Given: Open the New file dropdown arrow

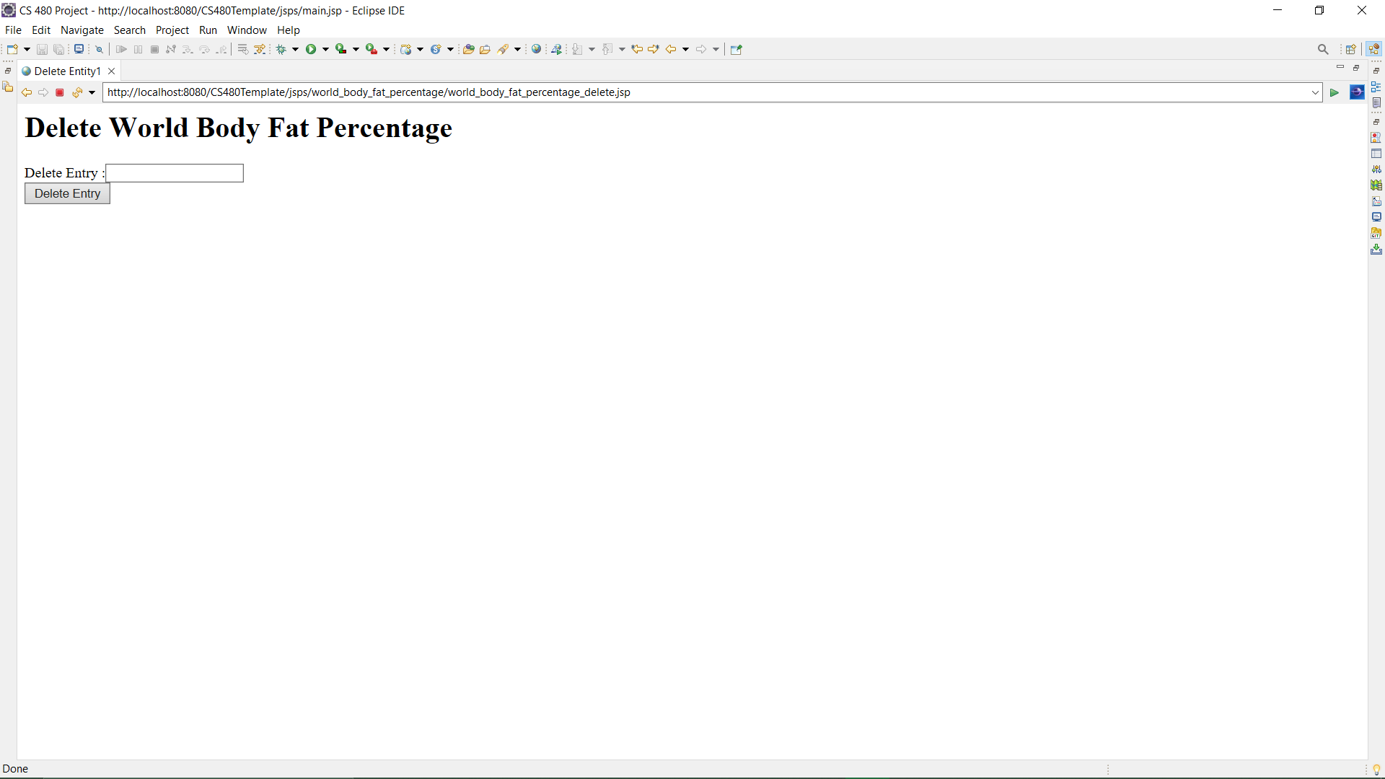Looking at the screenshot, I should click(x=27, y=49).
